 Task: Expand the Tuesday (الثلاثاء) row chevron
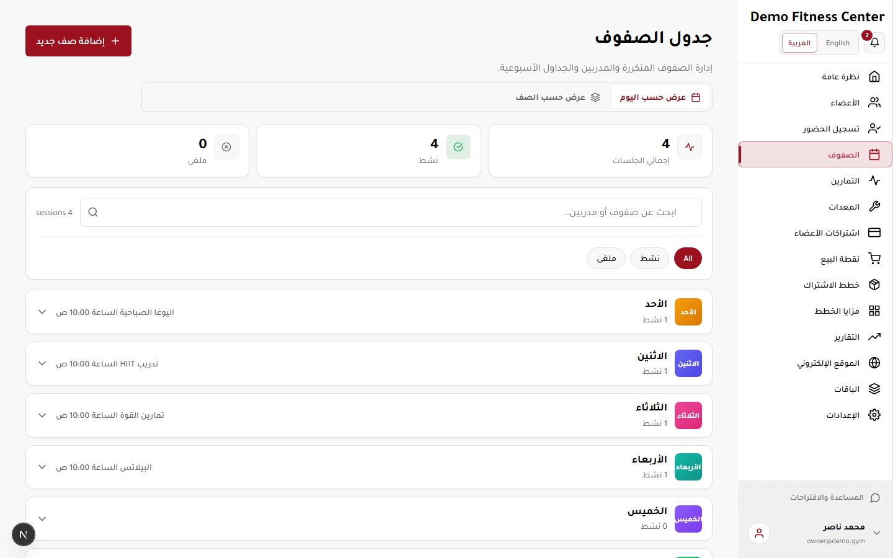[x=42, y=415]
